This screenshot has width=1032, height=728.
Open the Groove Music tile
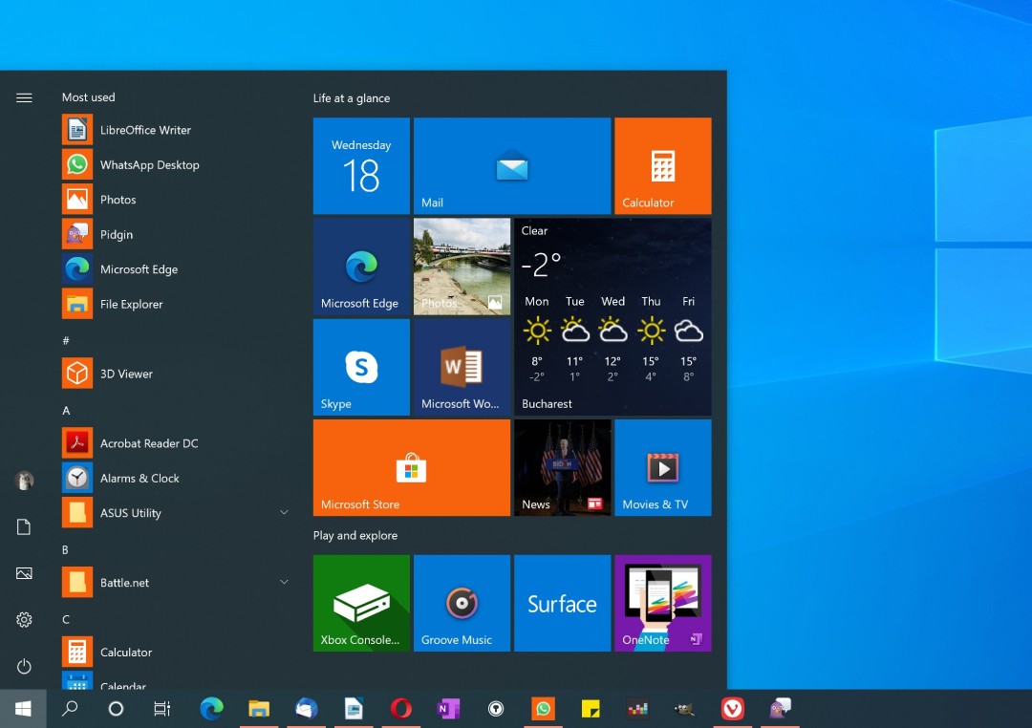(462, 603)
